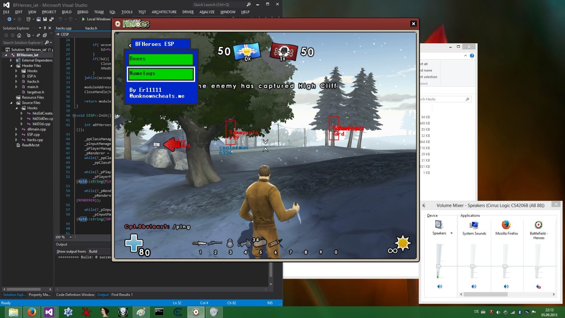This screenshot has width=565, height=318.
Task: Pin the Solution Explorer panel
Action: (x=45, y=28)
